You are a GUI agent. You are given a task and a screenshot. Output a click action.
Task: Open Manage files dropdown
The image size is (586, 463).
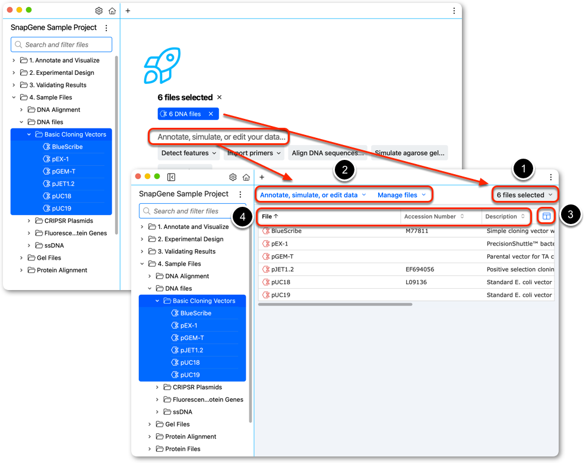pos(401,195)
